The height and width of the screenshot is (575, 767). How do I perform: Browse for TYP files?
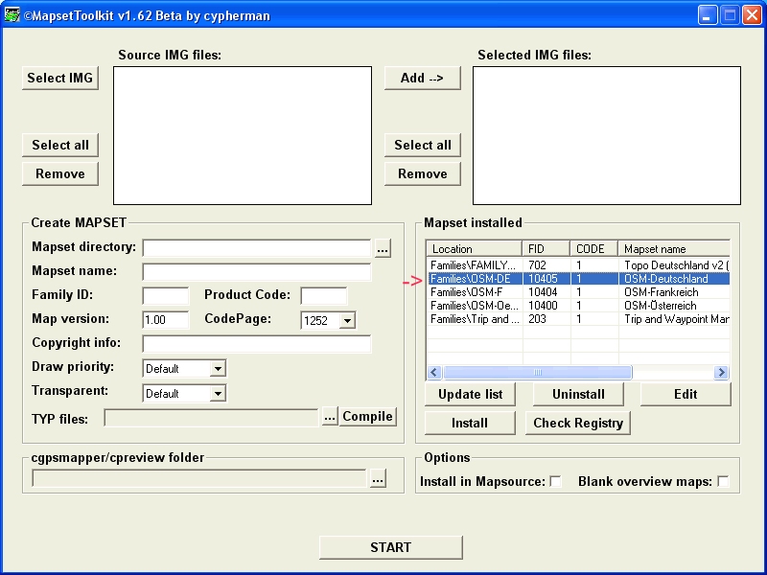point(330,417)
